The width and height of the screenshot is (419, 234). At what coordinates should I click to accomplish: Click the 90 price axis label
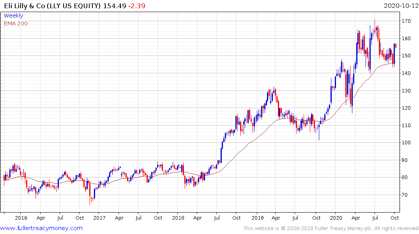pyautogui.click(x=405, y=160)
